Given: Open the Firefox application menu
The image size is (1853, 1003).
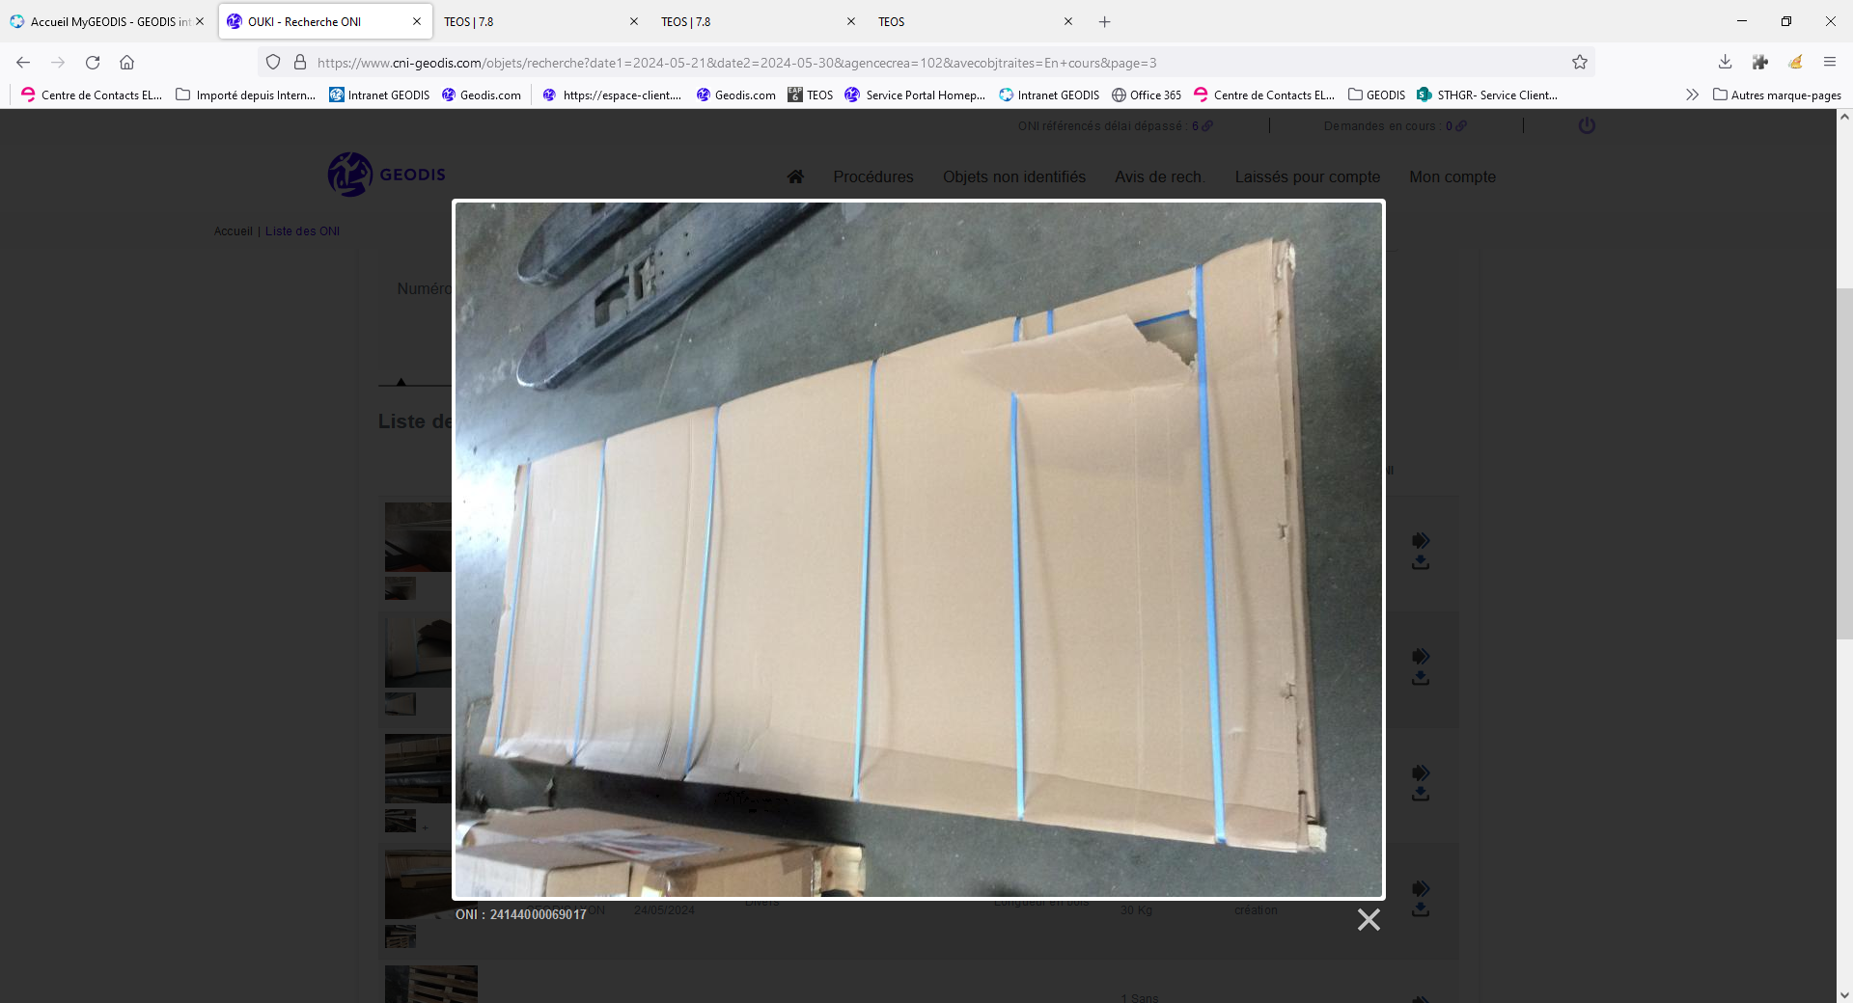Looking at the screenshot, I should (1829, 63).
